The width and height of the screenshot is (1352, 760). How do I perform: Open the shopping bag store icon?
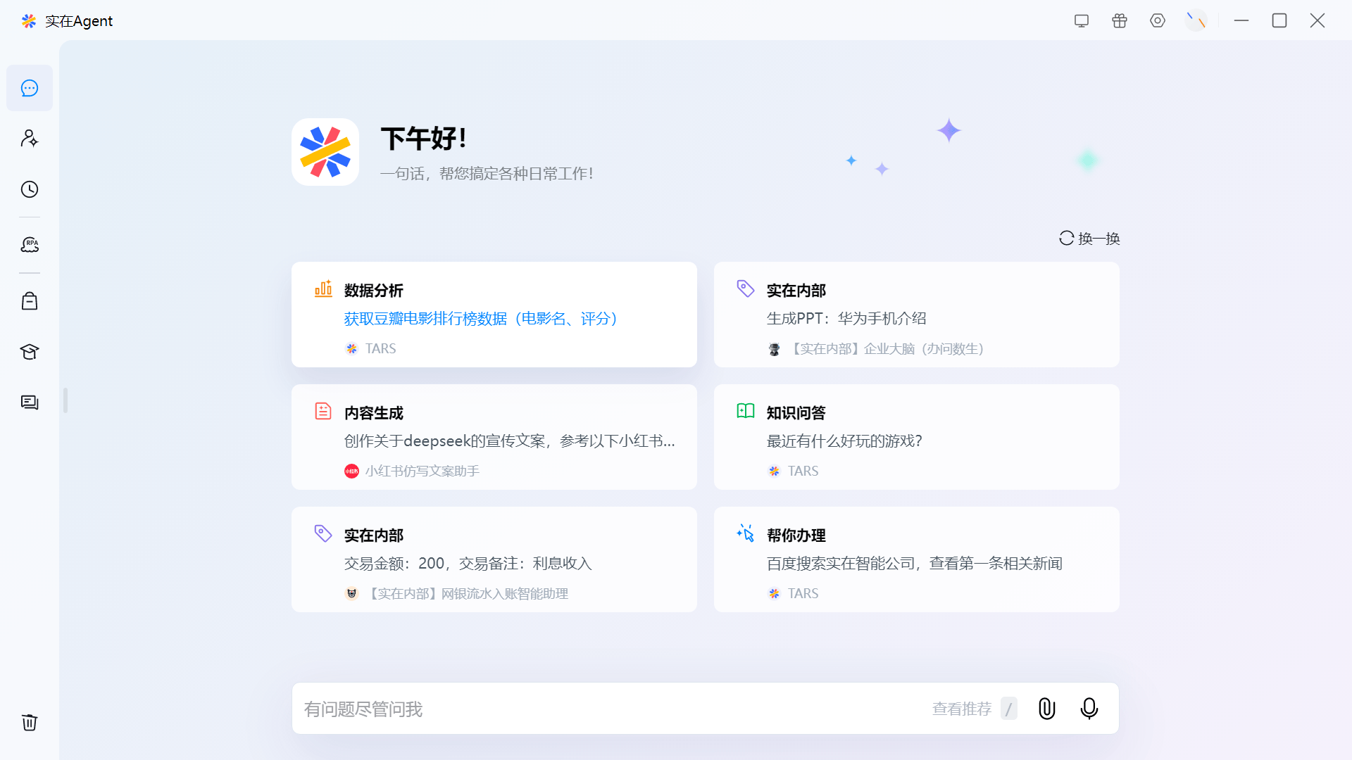pos(30,301)
